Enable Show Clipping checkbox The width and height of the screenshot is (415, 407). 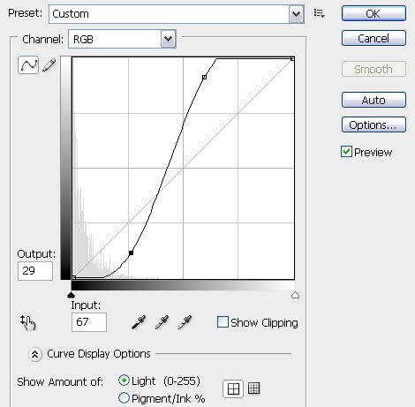(x=223, y=322)
